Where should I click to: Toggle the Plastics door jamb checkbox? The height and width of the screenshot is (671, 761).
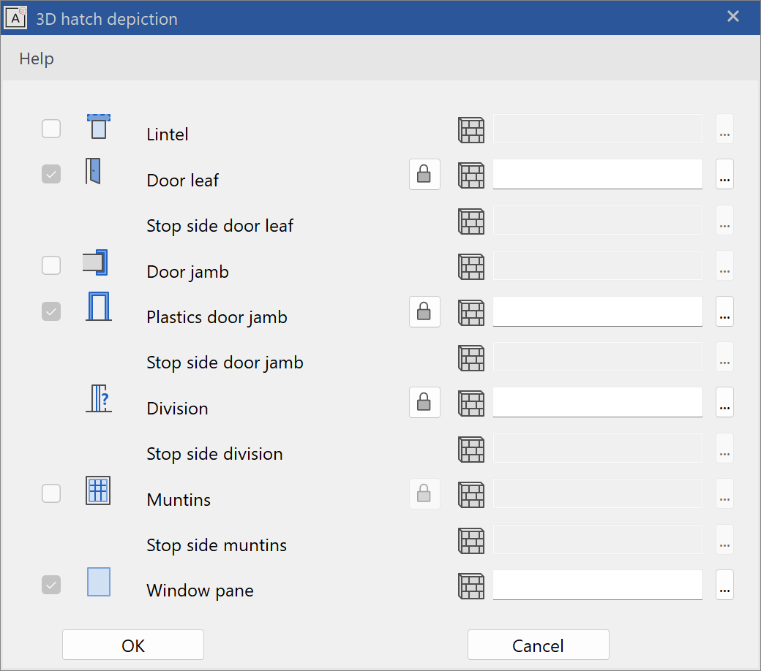[x=51, y=311]
